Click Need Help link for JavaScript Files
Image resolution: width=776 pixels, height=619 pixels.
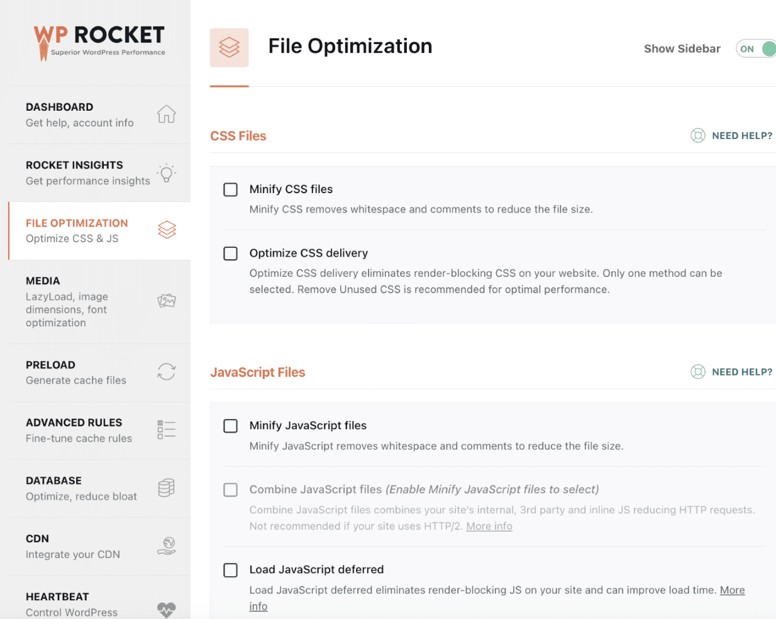coord(742,372)
